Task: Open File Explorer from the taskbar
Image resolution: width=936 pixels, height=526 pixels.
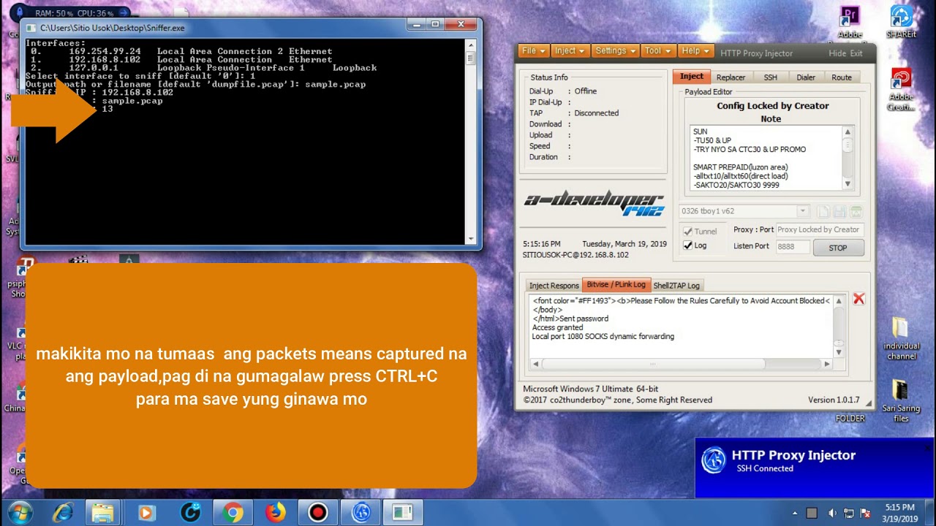Action: (103, 513)
